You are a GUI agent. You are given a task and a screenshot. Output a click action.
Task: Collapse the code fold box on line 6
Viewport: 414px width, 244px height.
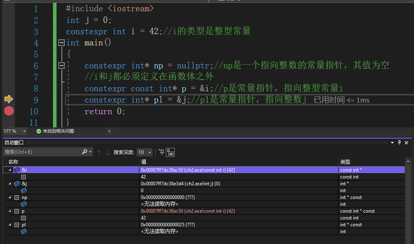pos(61,66)
